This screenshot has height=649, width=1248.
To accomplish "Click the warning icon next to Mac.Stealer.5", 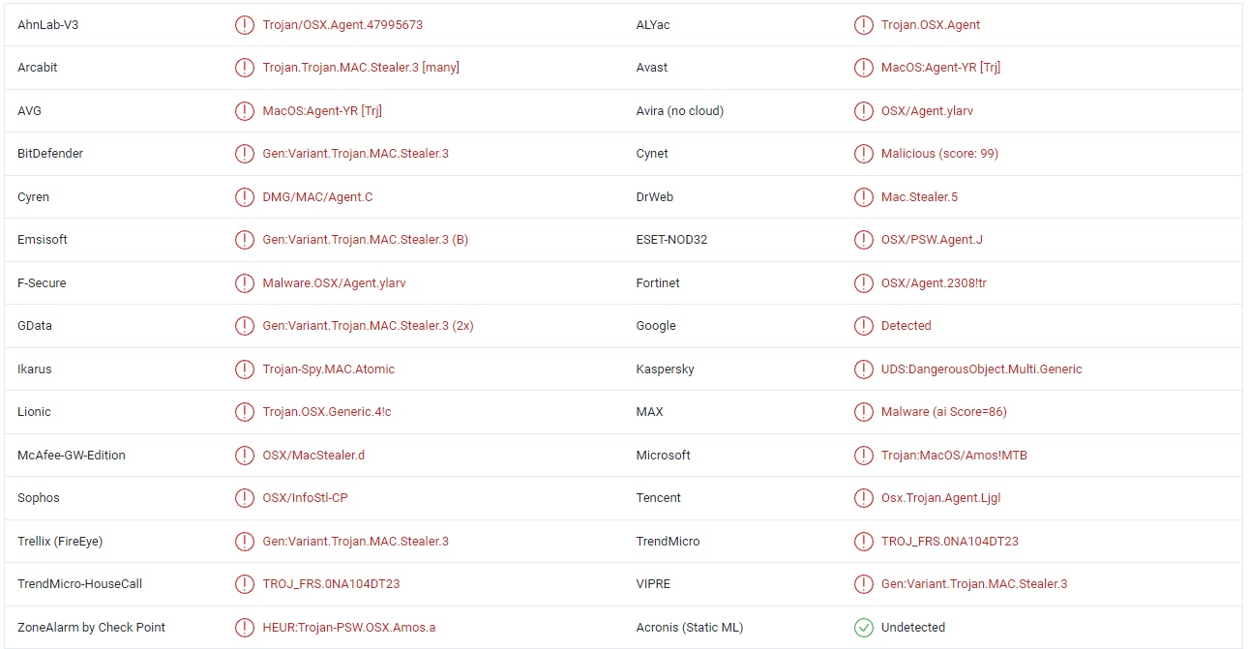I will pos(863,197).
